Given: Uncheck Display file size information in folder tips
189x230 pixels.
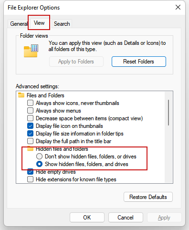Looking at the screenshot, I should tap(30, 134).
